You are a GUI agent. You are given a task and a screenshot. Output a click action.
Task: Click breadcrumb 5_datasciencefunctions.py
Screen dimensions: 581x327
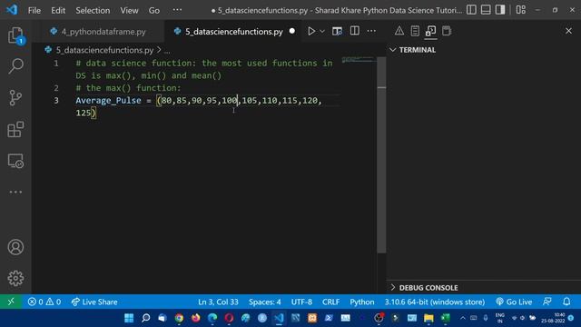104,50
